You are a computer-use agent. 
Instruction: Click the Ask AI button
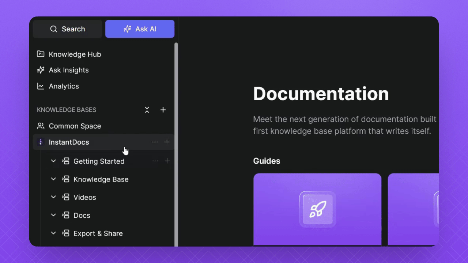[x=140, y=29]
